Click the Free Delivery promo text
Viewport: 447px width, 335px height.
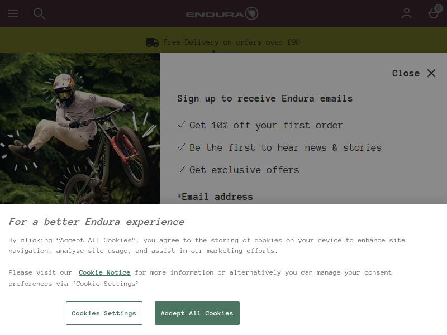coord(231,42)
